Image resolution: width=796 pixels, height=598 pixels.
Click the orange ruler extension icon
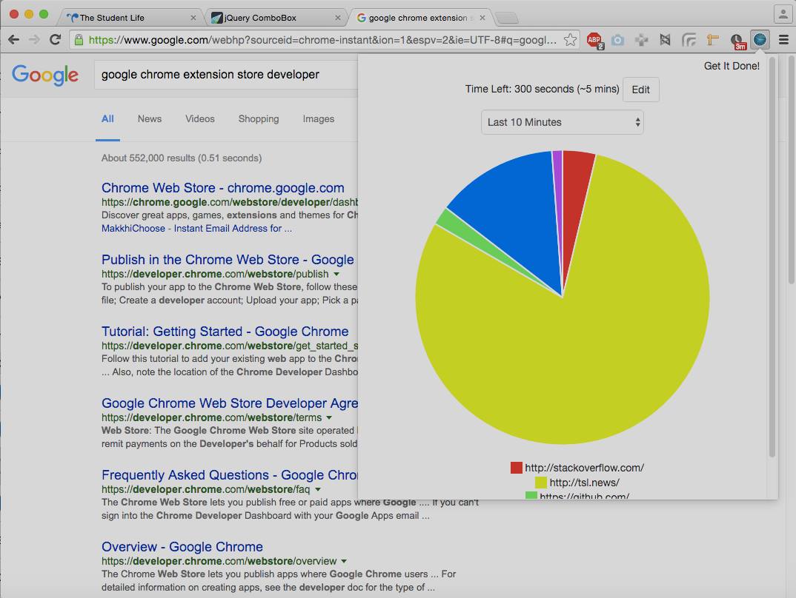(x=713, y=39)
